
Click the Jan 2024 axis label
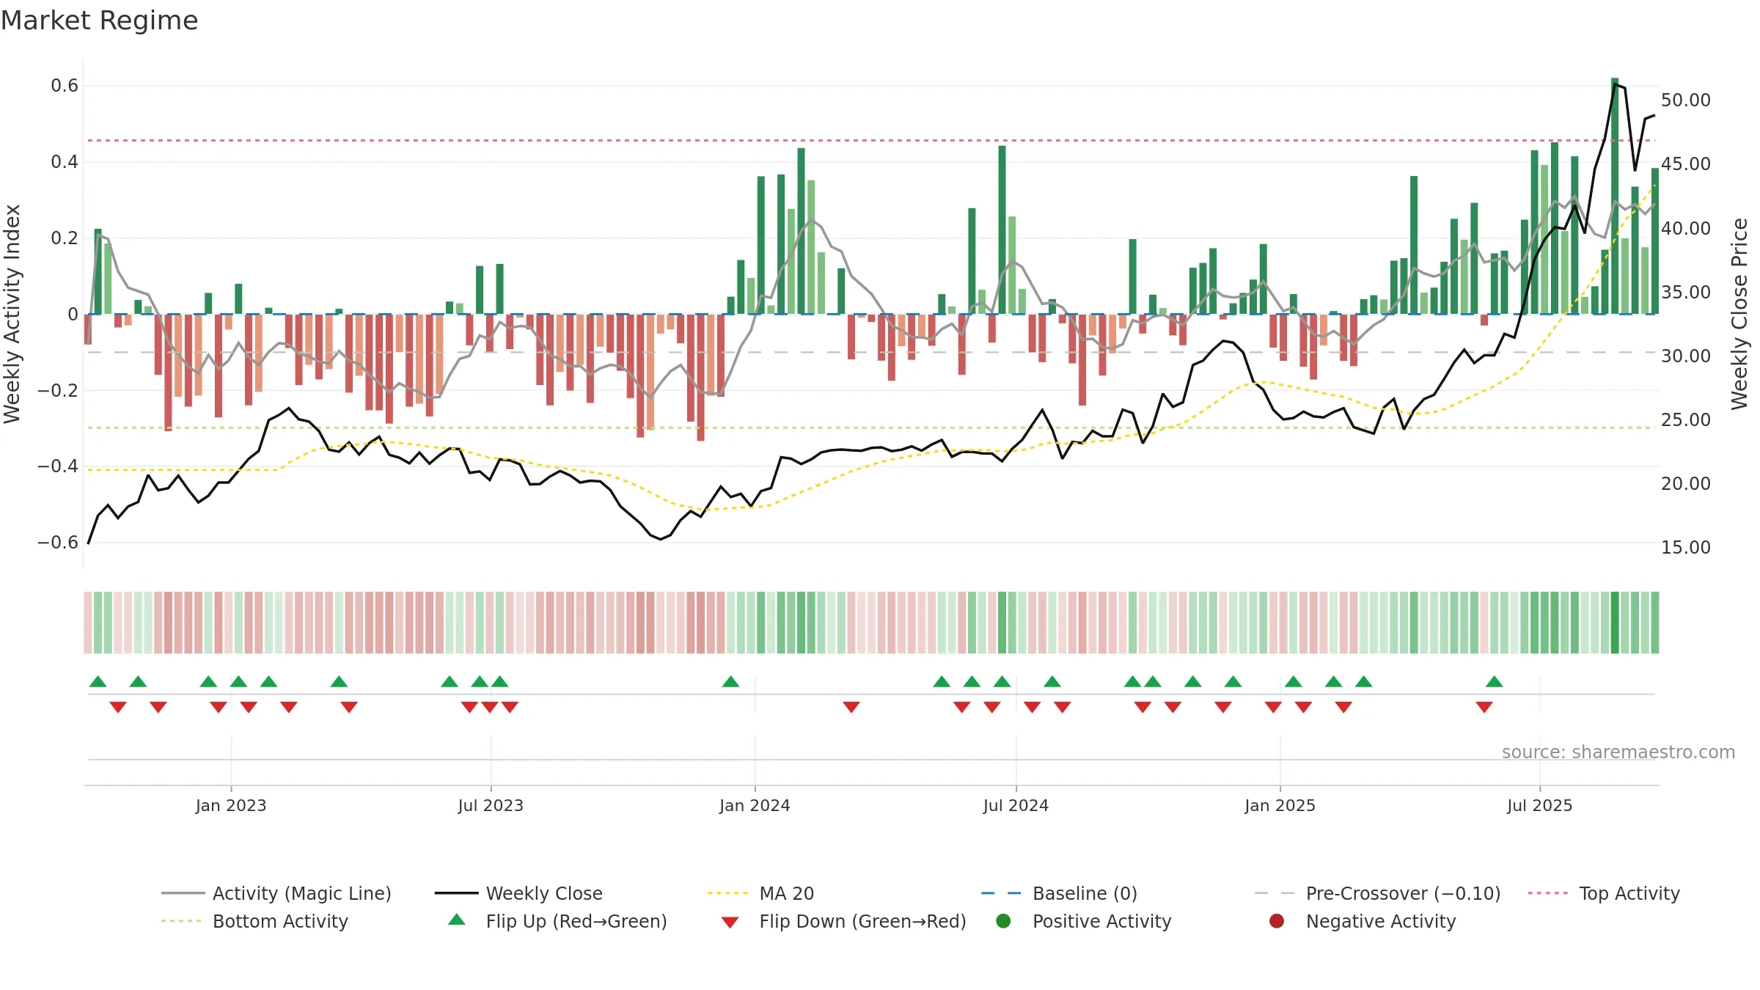point(755,805)
